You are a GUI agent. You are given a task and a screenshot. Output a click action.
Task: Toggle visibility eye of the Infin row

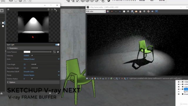pyautogui.click(x=179, y=84)
